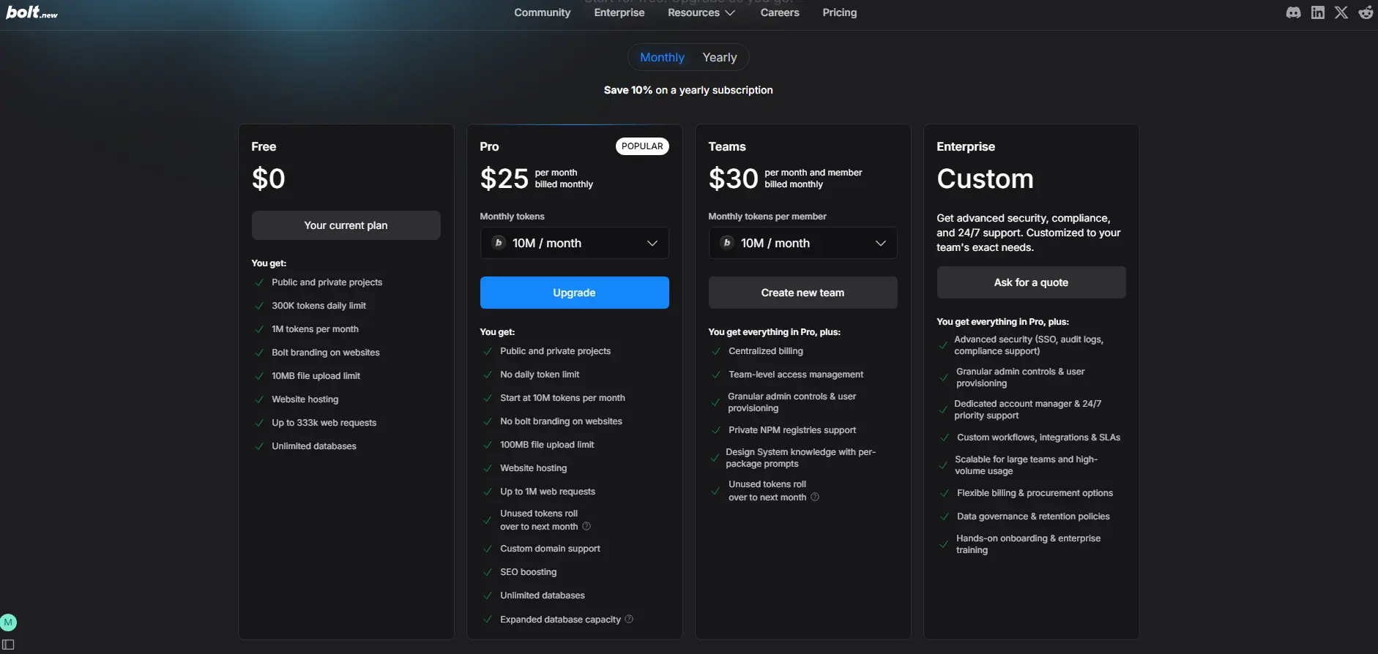Screen dimensions: 1378x654
Task: Click bolt token icon in Teams tokens selector
Action: point(727,243)
